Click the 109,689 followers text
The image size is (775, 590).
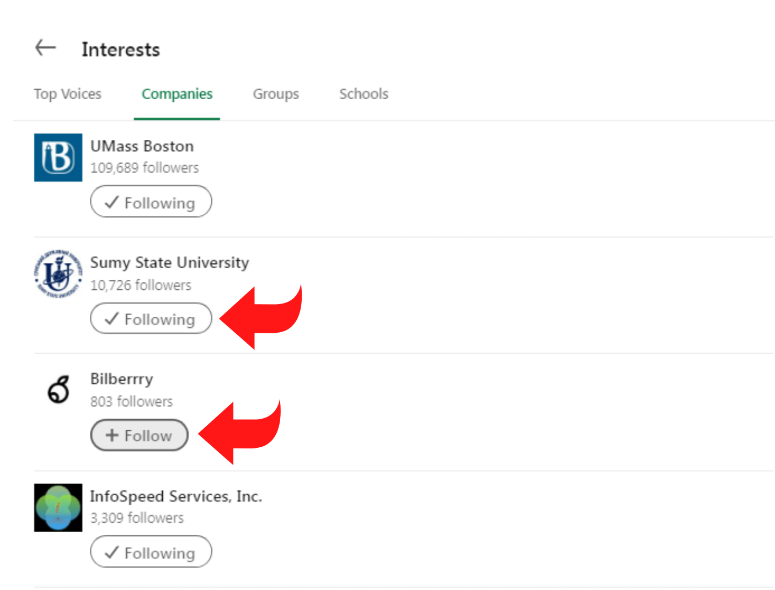coord(145,168)
